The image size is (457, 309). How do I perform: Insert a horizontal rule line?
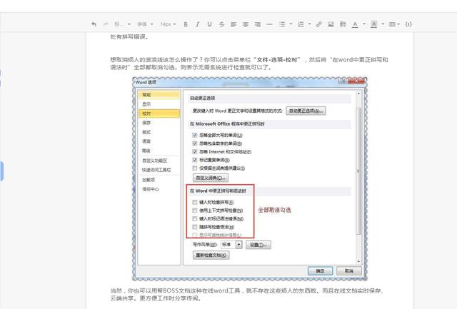(270, 24)
